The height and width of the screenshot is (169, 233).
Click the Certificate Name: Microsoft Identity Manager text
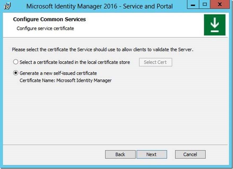click(x=65, y=80)
